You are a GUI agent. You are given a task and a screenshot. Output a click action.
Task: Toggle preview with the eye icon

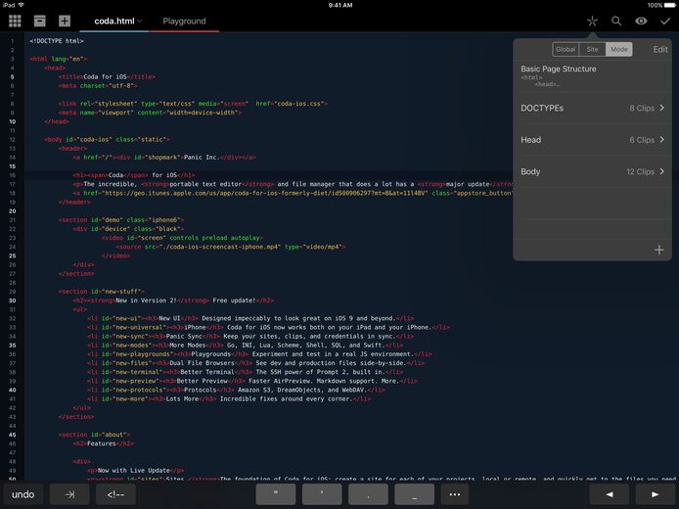click(x=641, y=21)
